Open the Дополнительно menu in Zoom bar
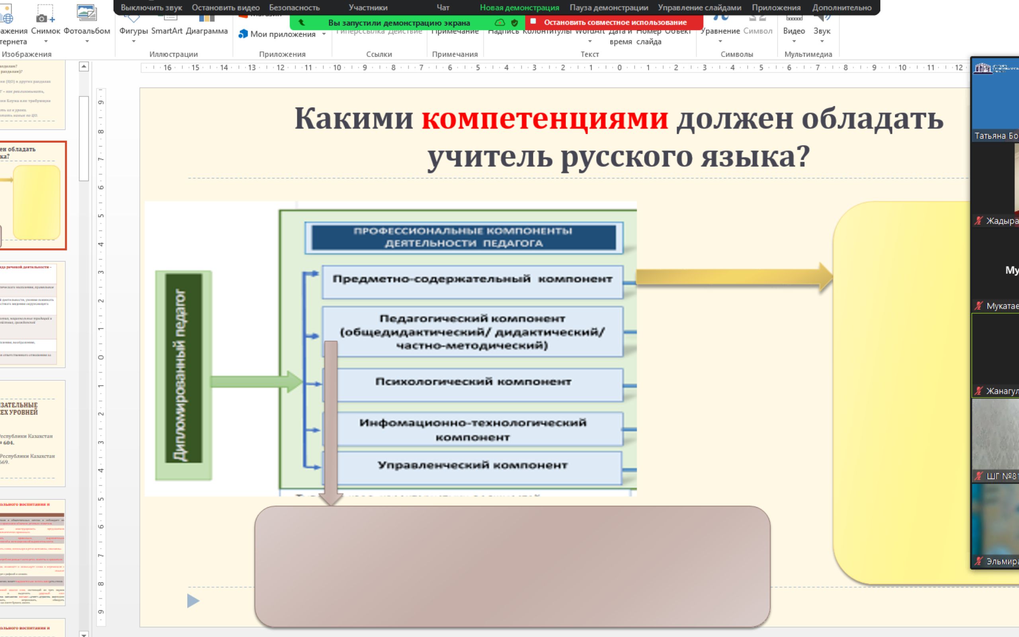Image resolution: width=1019 pixels, height=637 pixels. tap(841, 8)
